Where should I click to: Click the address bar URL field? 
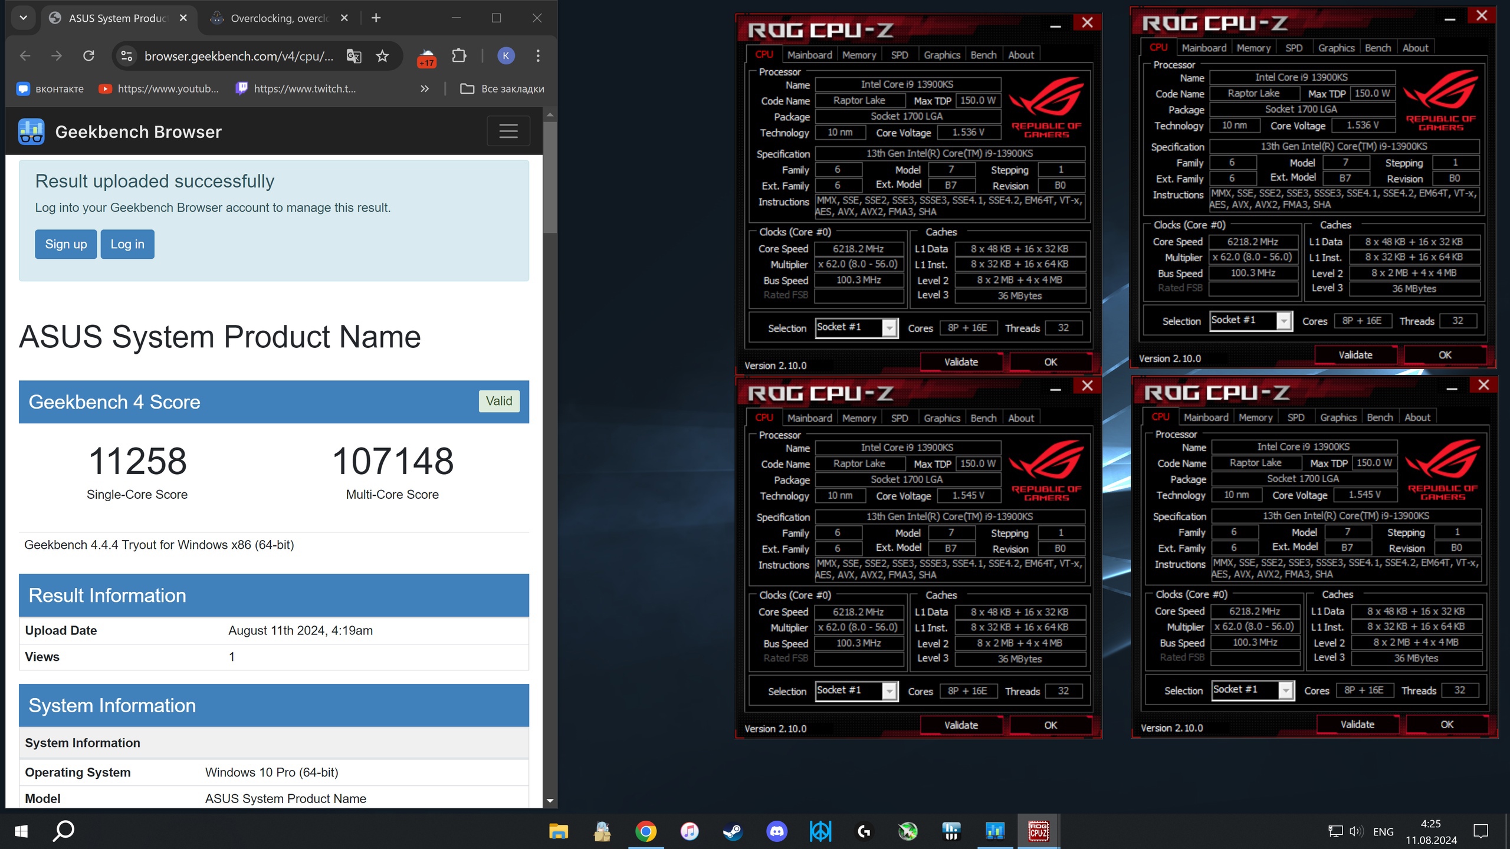click(x=239, y=56)
